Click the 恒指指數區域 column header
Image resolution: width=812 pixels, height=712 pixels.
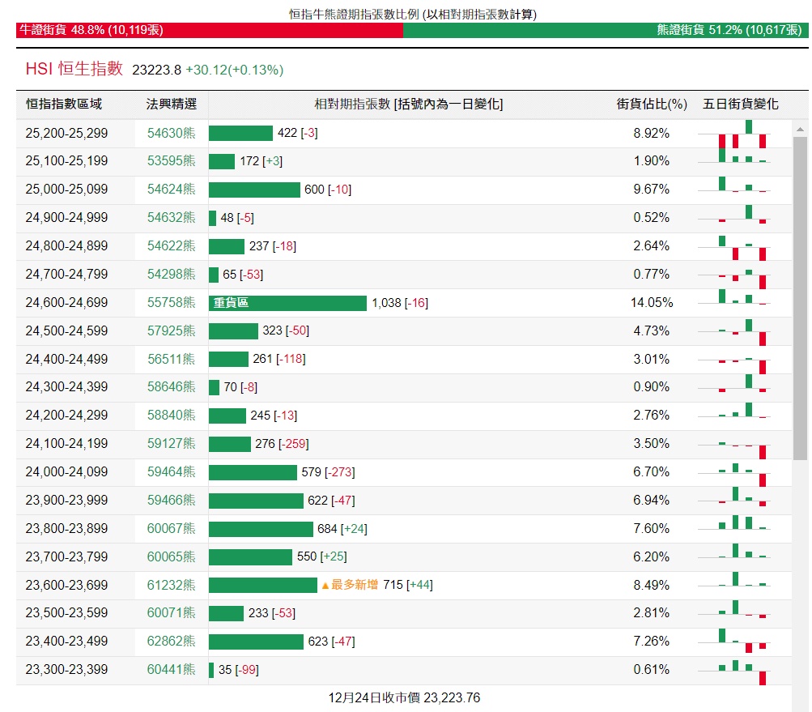(x=64, y=104)
